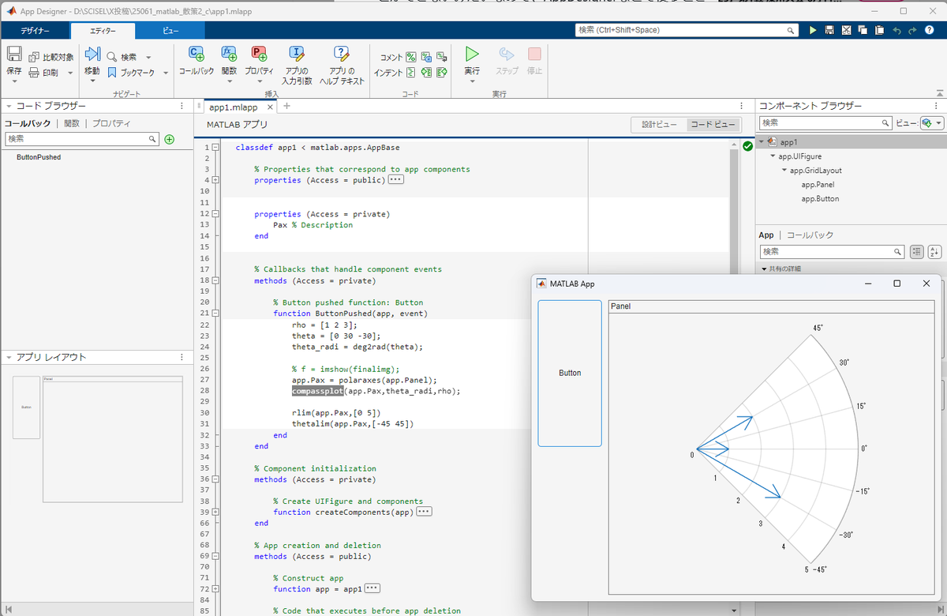Click App Help Text (アプリのヘルプ テキスト) icon
This screenshot has width=947, height=616.
(x=342, y=54)
